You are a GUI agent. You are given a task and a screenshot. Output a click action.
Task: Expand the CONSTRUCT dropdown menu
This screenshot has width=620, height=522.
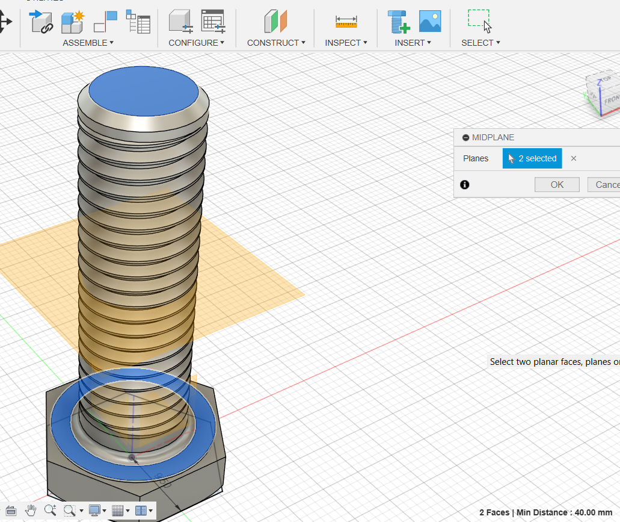point(276,43)
